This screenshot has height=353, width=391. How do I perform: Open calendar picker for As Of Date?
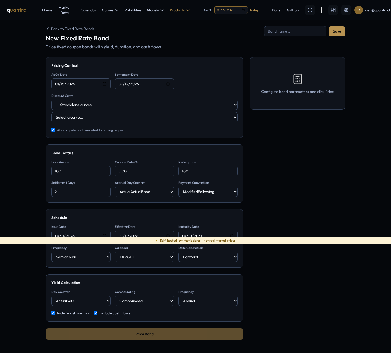[105, 84]
